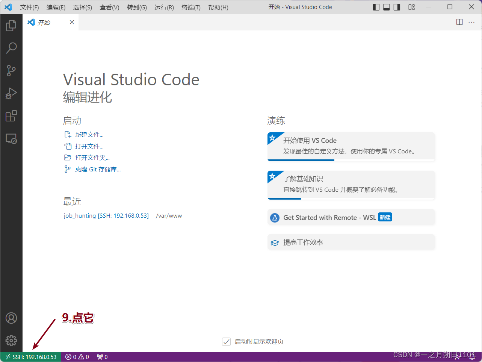Open the Explorer view in activity bar

(11, 25)
